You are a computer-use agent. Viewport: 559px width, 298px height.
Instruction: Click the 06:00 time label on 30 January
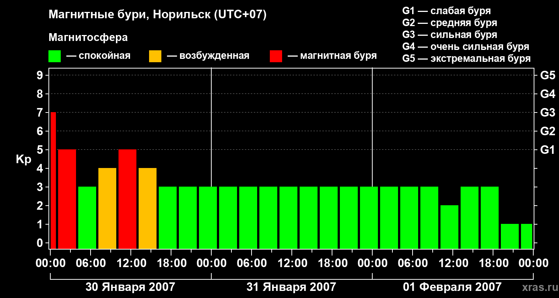point(91,263)
